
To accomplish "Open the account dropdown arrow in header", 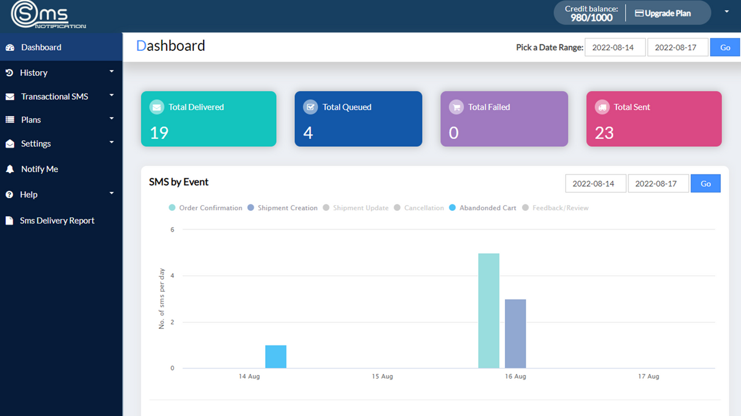I will pyautogui.click(x=727, y=12).
